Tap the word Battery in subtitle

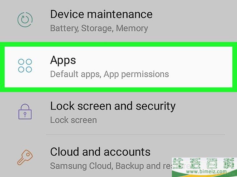[x=64, y=28]
